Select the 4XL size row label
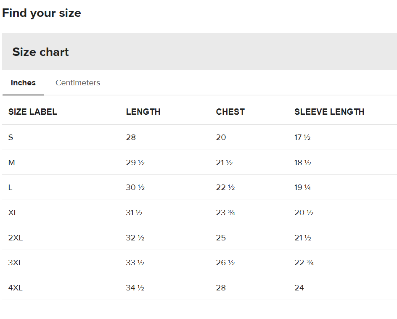This screenshot has width=397, height=319. coord(16,288)
